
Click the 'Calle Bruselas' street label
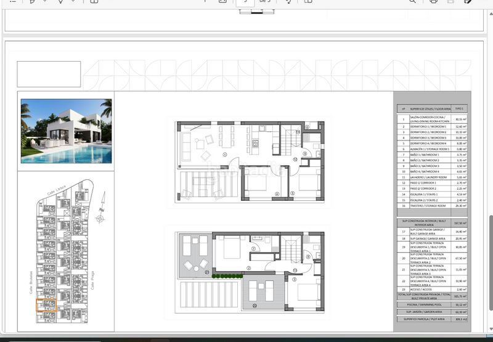point(31,282)
